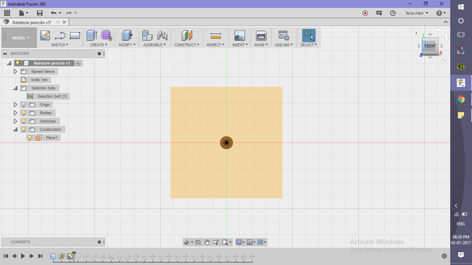Hide the Sketches folder via its bulb
The image size is (472, 265).
24,121
